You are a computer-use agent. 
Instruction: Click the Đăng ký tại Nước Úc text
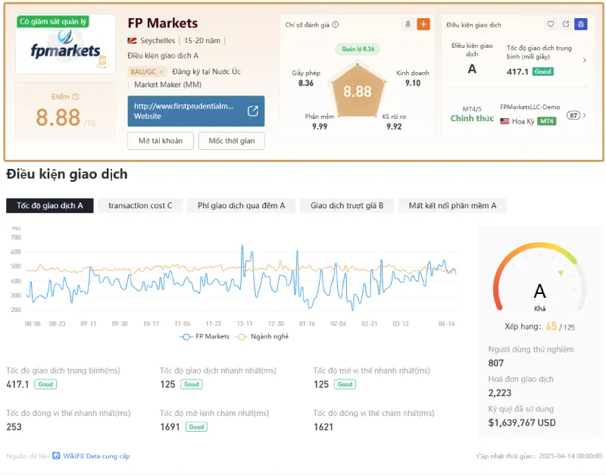(x=206, y=72)
